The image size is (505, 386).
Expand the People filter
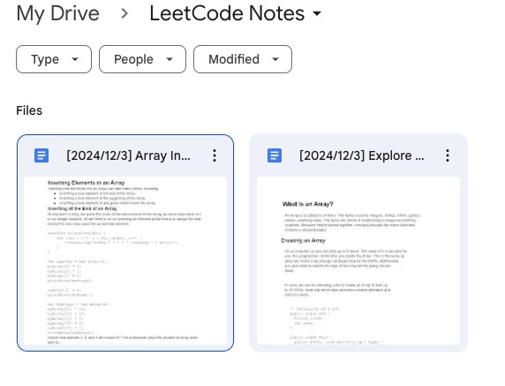[142, 59]
